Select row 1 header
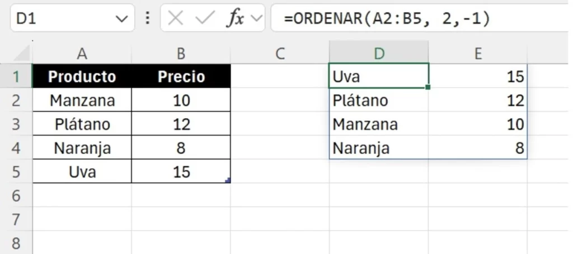The height and width of the screenshot is (254, 573). [16, 76]
